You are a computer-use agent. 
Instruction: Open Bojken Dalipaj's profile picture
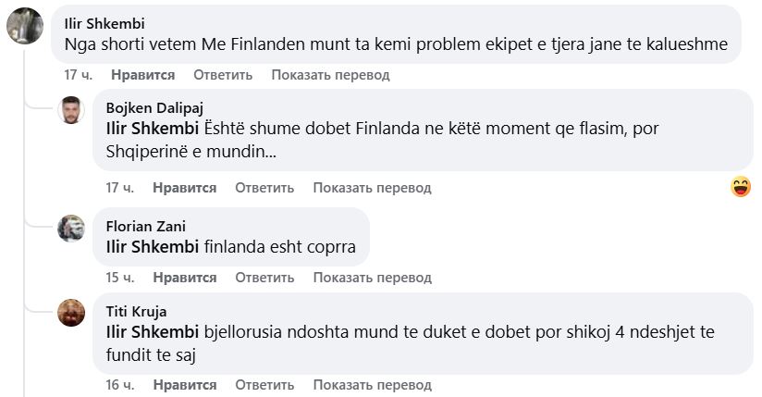[x=71, y=110]
